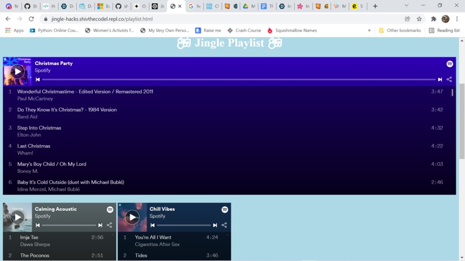Open Christmas Party playlist title link
This screenshot has width=465, height=261.
[54, 63]
